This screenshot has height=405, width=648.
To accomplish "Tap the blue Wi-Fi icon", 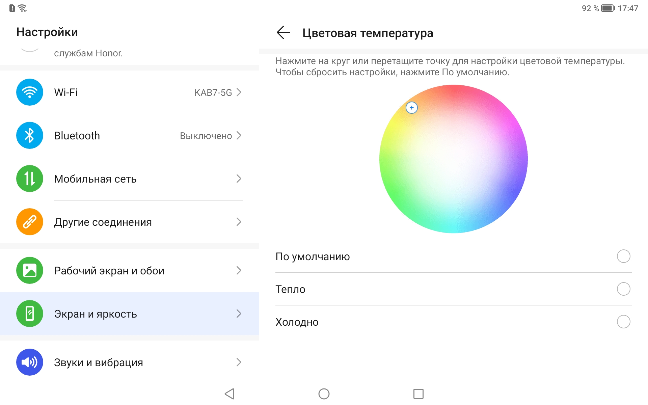I will click(x=30, y=92).
